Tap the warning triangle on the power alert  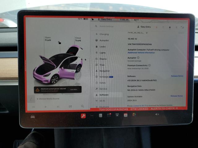pos(37,90)
